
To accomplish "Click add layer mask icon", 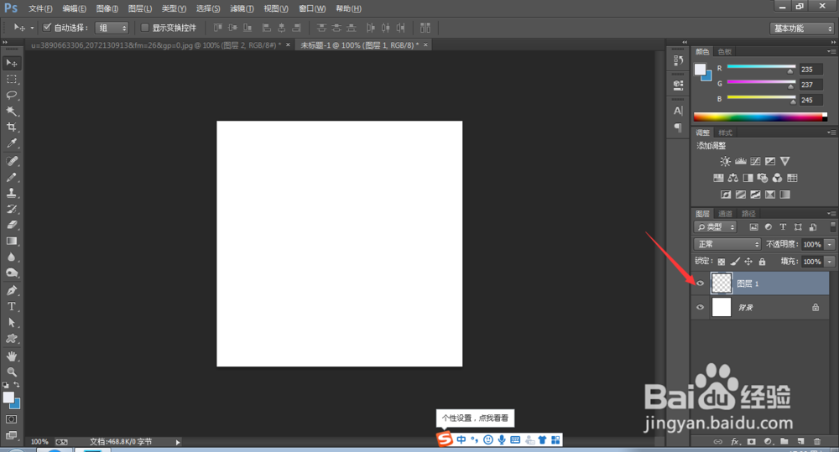I will 751,441.
